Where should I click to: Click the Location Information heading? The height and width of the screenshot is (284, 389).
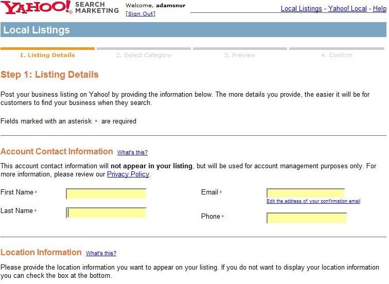[x=41, y=252]
